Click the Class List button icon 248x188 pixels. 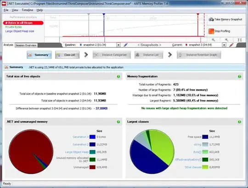[58, 55]
